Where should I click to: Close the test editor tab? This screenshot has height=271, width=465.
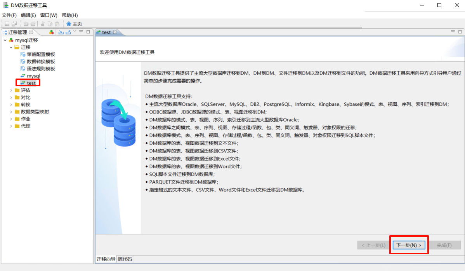[115, 32]
